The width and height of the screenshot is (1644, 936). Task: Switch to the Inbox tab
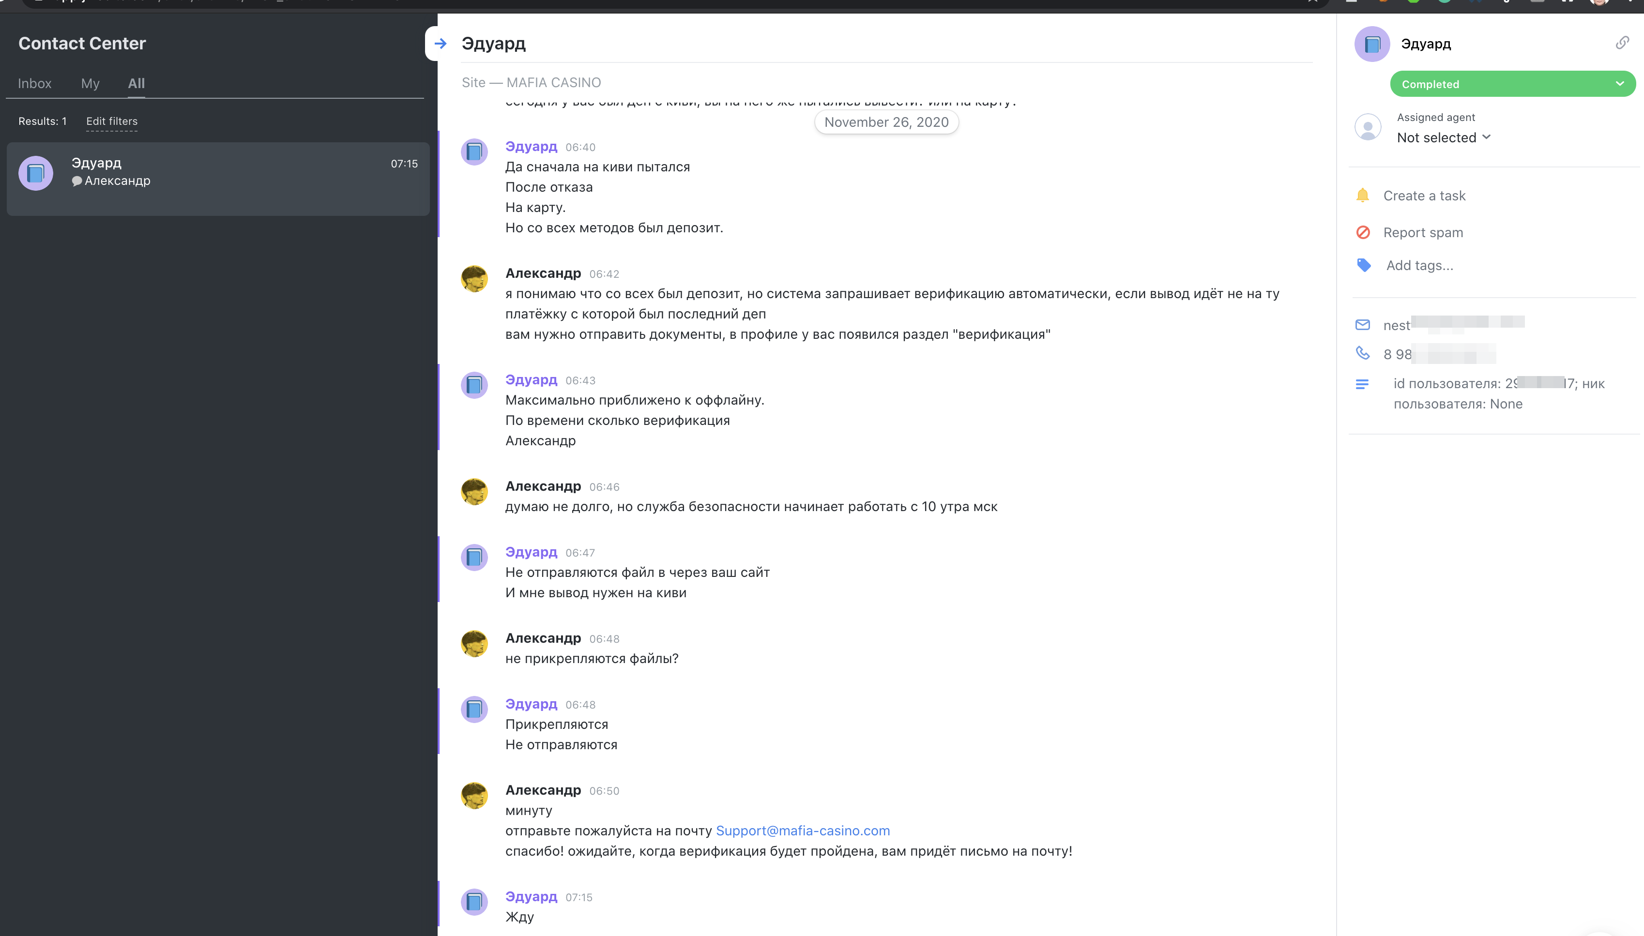pyautogui.click(x=35, y=84)
